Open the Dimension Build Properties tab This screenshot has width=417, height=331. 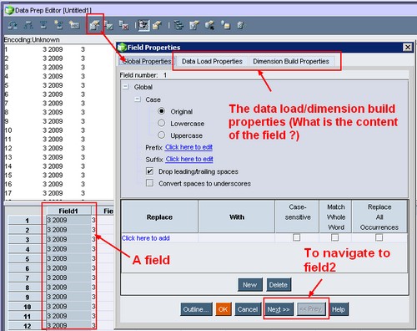click(x=291, y=61)
